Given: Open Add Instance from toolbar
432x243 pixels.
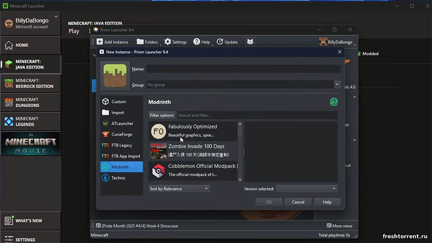Looking at the screenshot, I should 112,42.
